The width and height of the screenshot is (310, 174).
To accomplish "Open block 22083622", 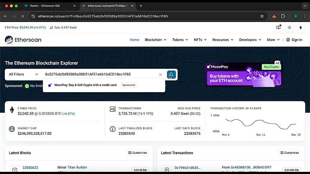I will [31, 168].
